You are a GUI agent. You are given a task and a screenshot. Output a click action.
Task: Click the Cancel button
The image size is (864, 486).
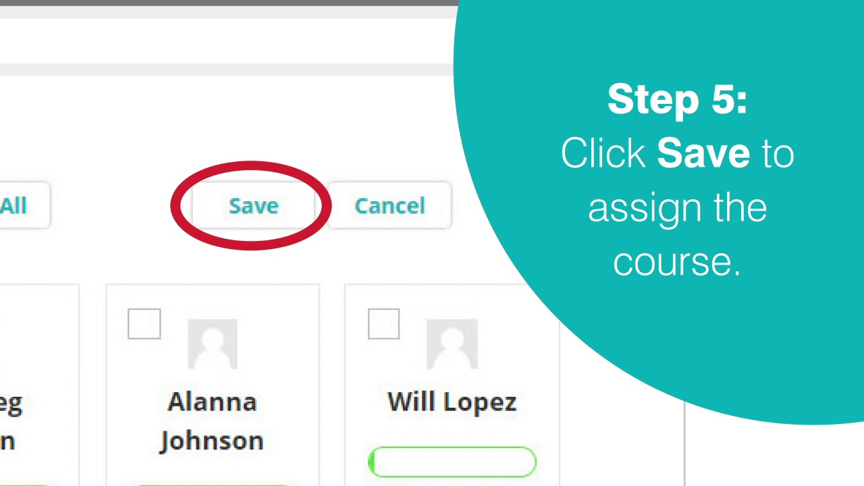pyautogui.click(x=389, y=206)
